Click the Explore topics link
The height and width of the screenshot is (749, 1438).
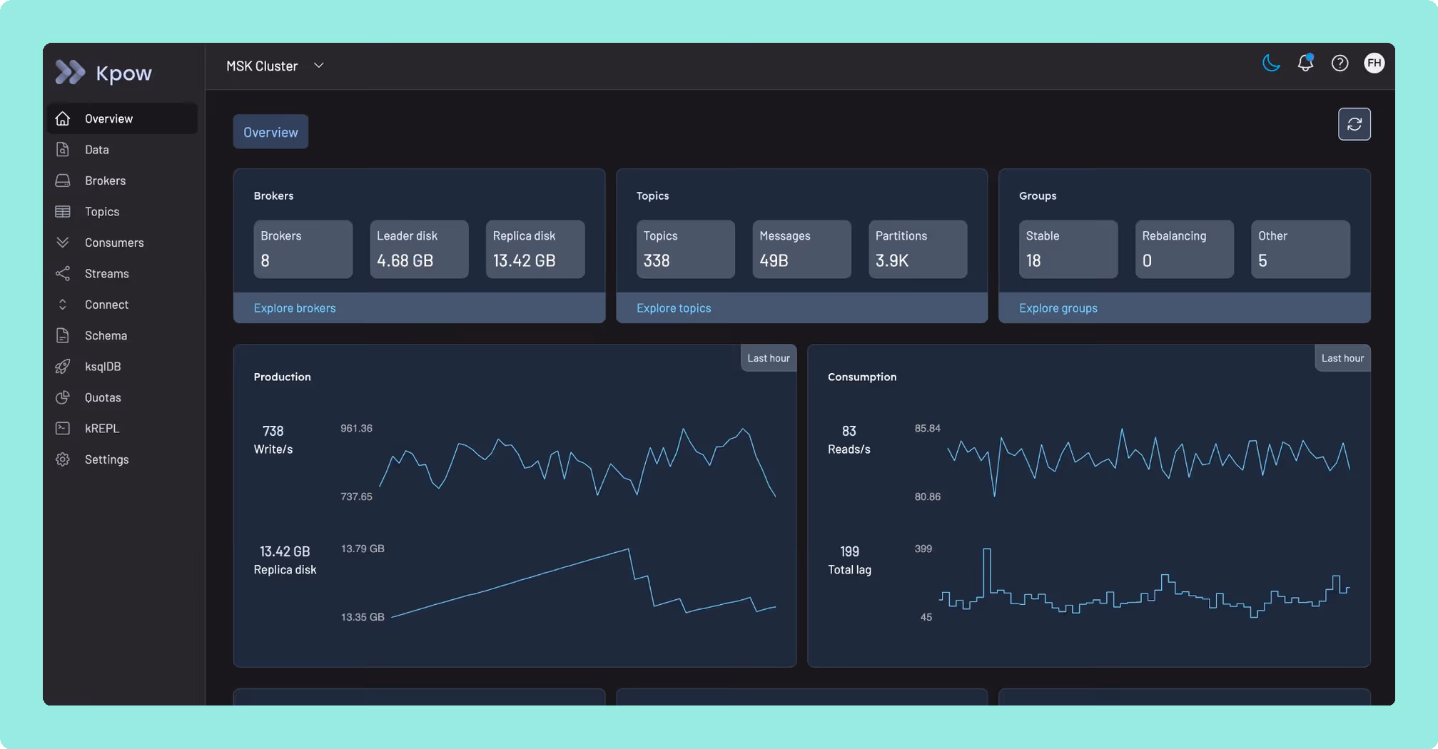tap(673, 307)
